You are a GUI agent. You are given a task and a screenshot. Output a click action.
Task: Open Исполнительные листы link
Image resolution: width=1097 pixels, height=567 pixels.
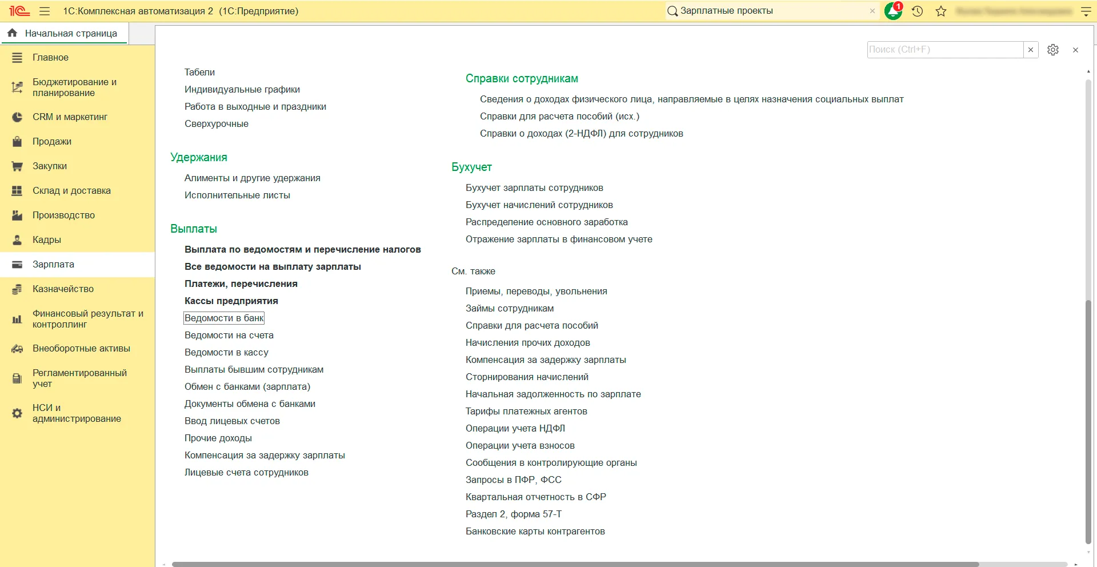point(237,195)
